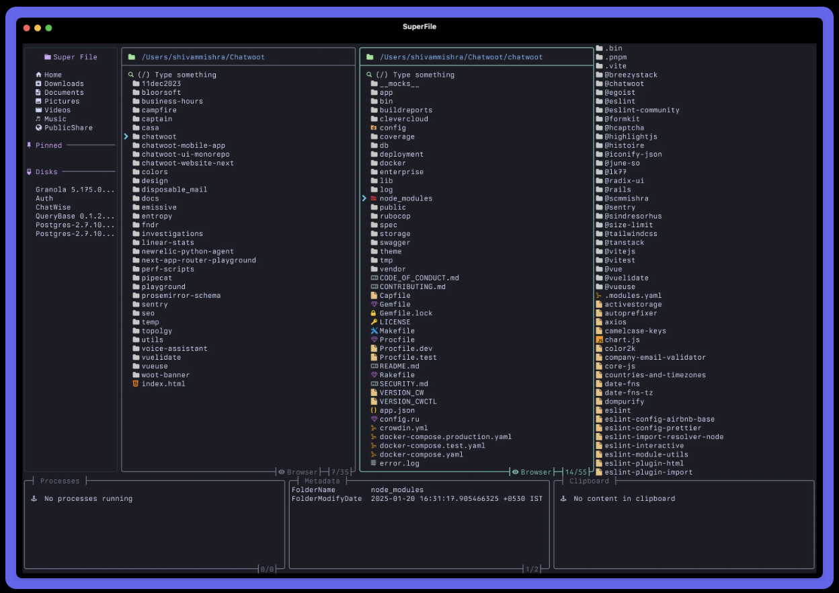Open the chatwoot folder in left panel
Viewport: 839px width, 593px height.
click(159, 136)
